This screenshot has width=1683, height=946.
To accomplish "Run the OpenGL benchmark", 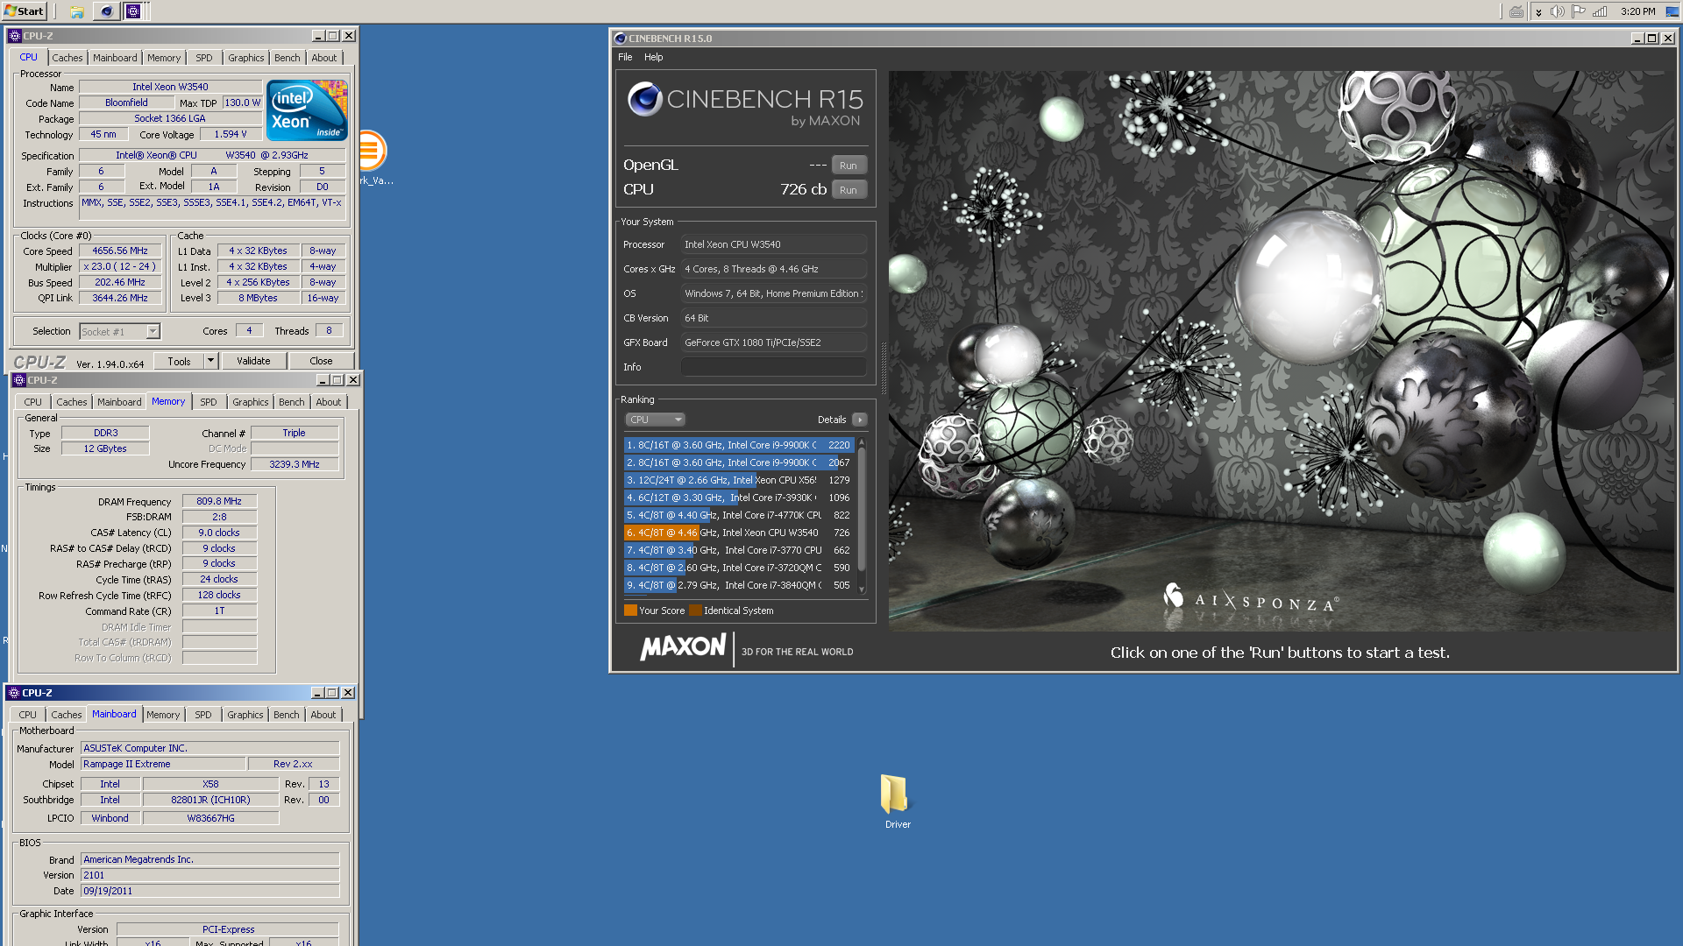I will [x=849, y=166].
